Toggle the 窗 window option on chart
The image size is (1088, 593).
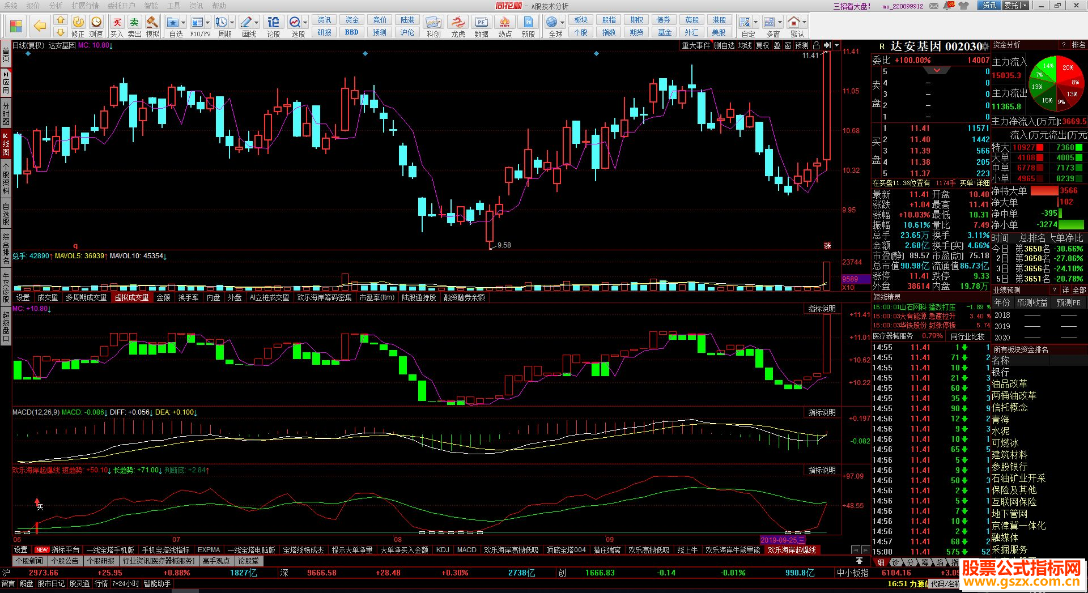point(788,45)
